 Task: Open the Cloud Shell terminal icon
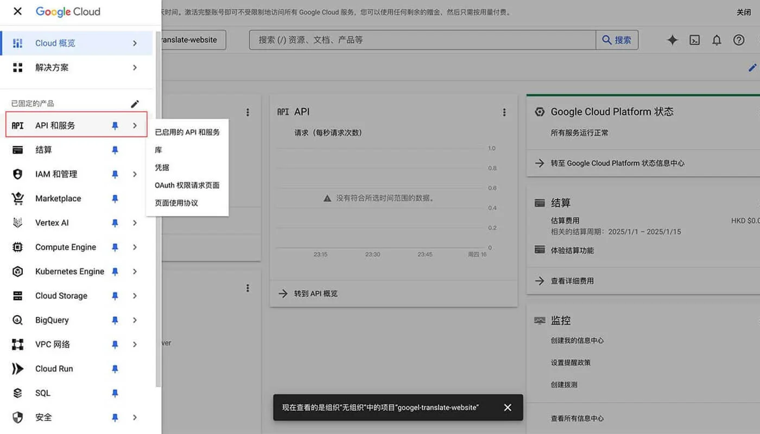click(x=695, y=40)
